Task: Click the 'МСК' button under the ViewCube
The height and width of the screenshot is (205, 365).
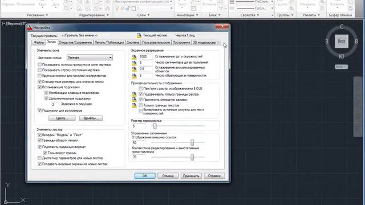Action: 341,67
